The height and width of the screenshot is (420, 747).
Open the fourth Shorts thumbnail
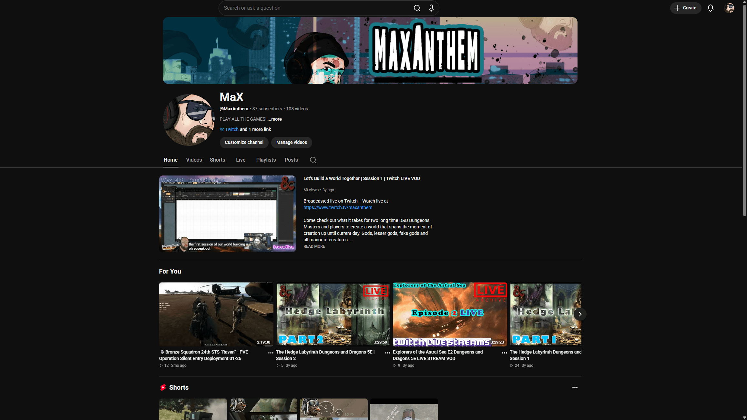[404, 409]
